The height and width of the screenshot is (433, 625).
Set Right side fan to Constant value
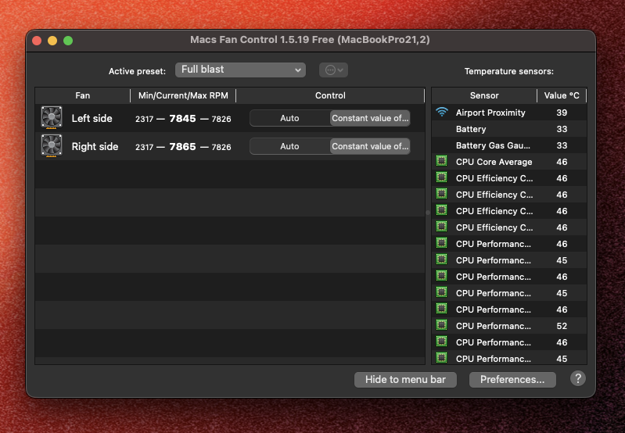pos(370,146)
